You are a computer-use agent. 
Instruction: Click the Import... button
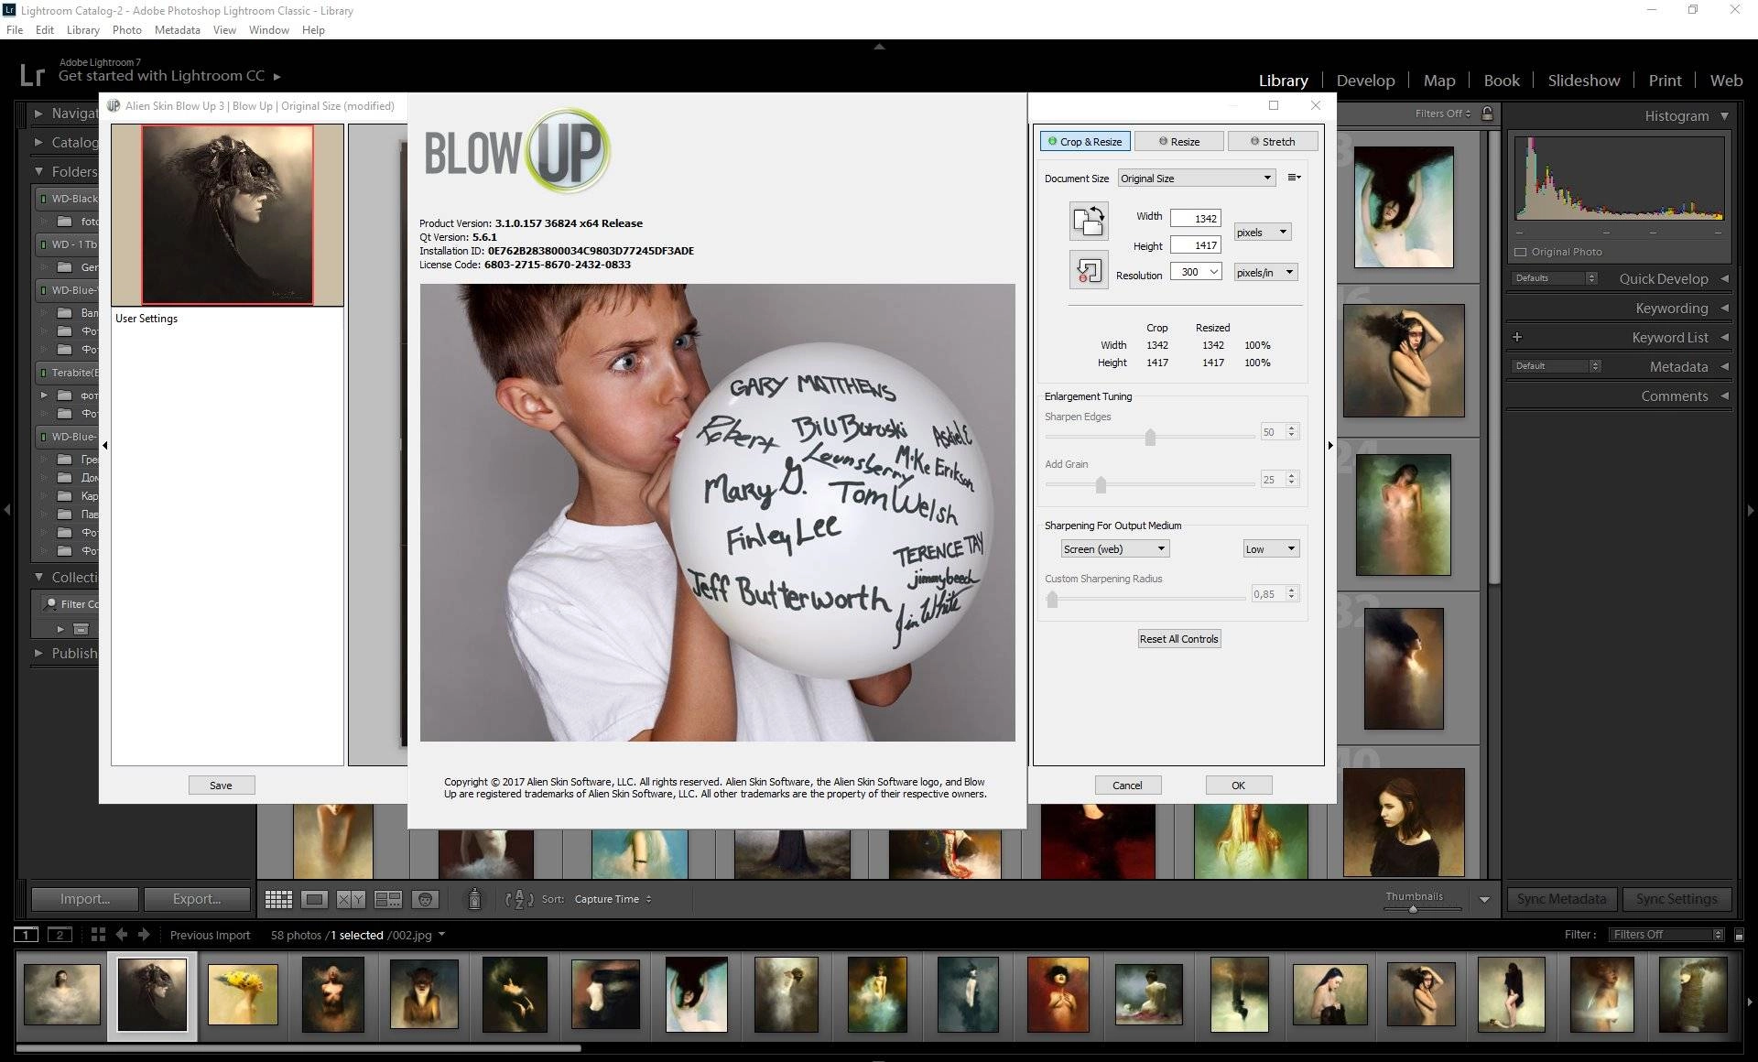pos(85,899)
